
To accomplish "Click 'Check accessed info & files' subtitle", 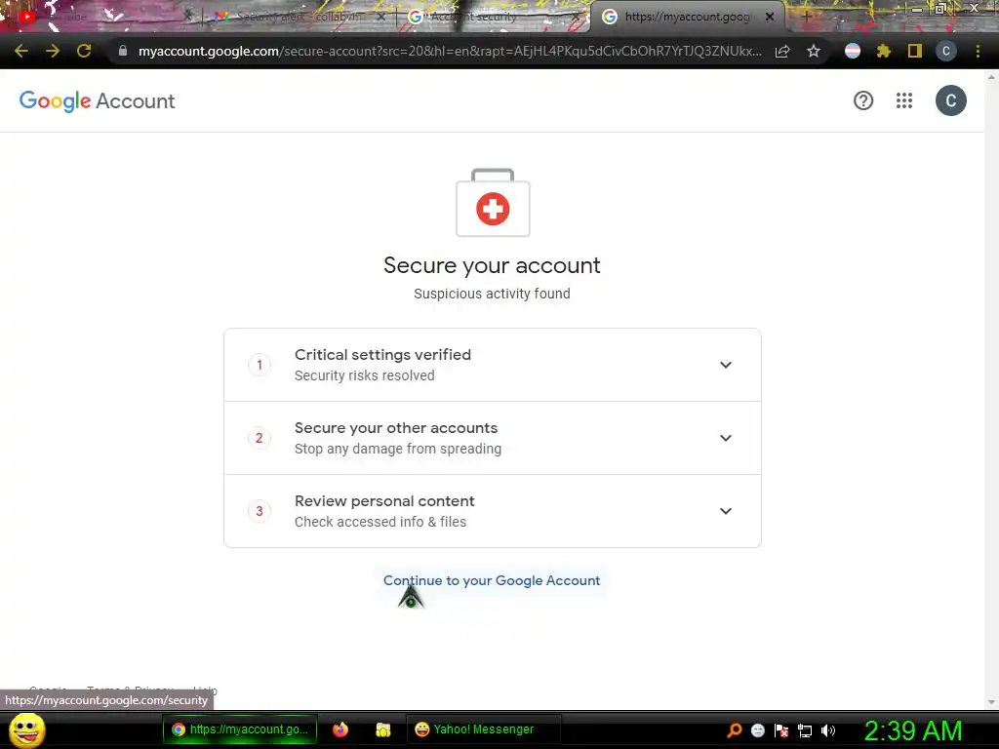I will point(380,523).
